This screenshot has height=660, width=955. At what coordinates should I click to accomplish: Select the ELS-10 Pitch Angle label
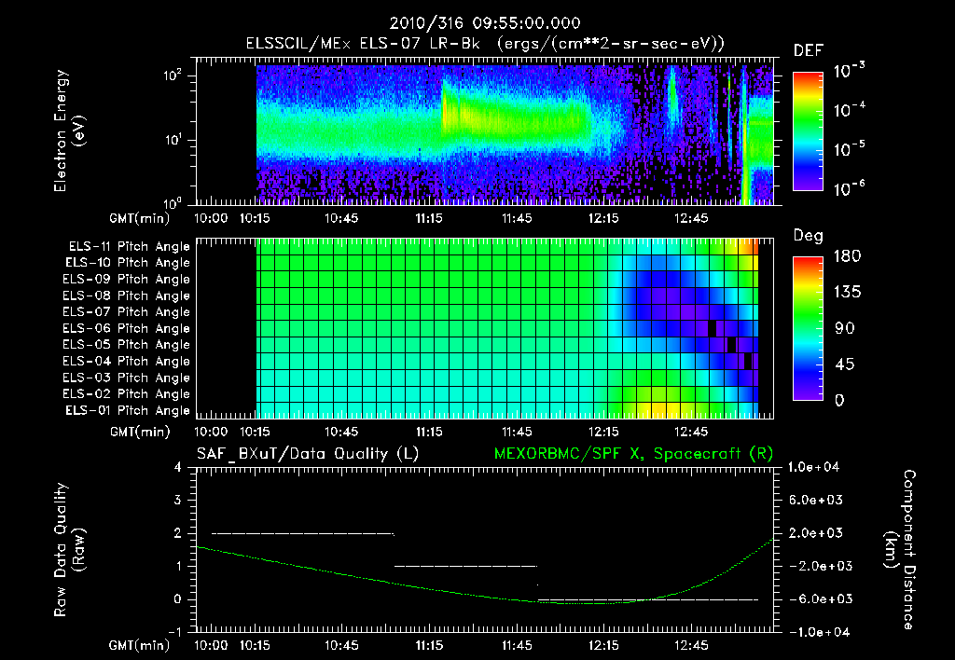128,263
